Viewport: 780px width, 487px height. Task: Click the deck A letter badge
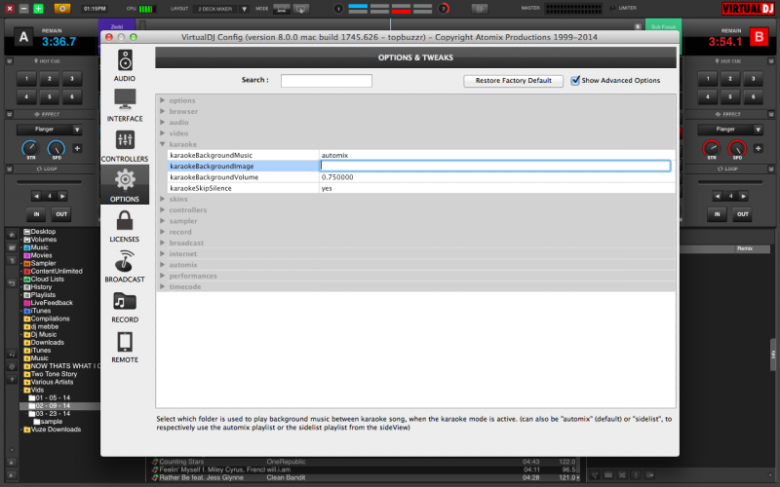[x=23, y=37]
